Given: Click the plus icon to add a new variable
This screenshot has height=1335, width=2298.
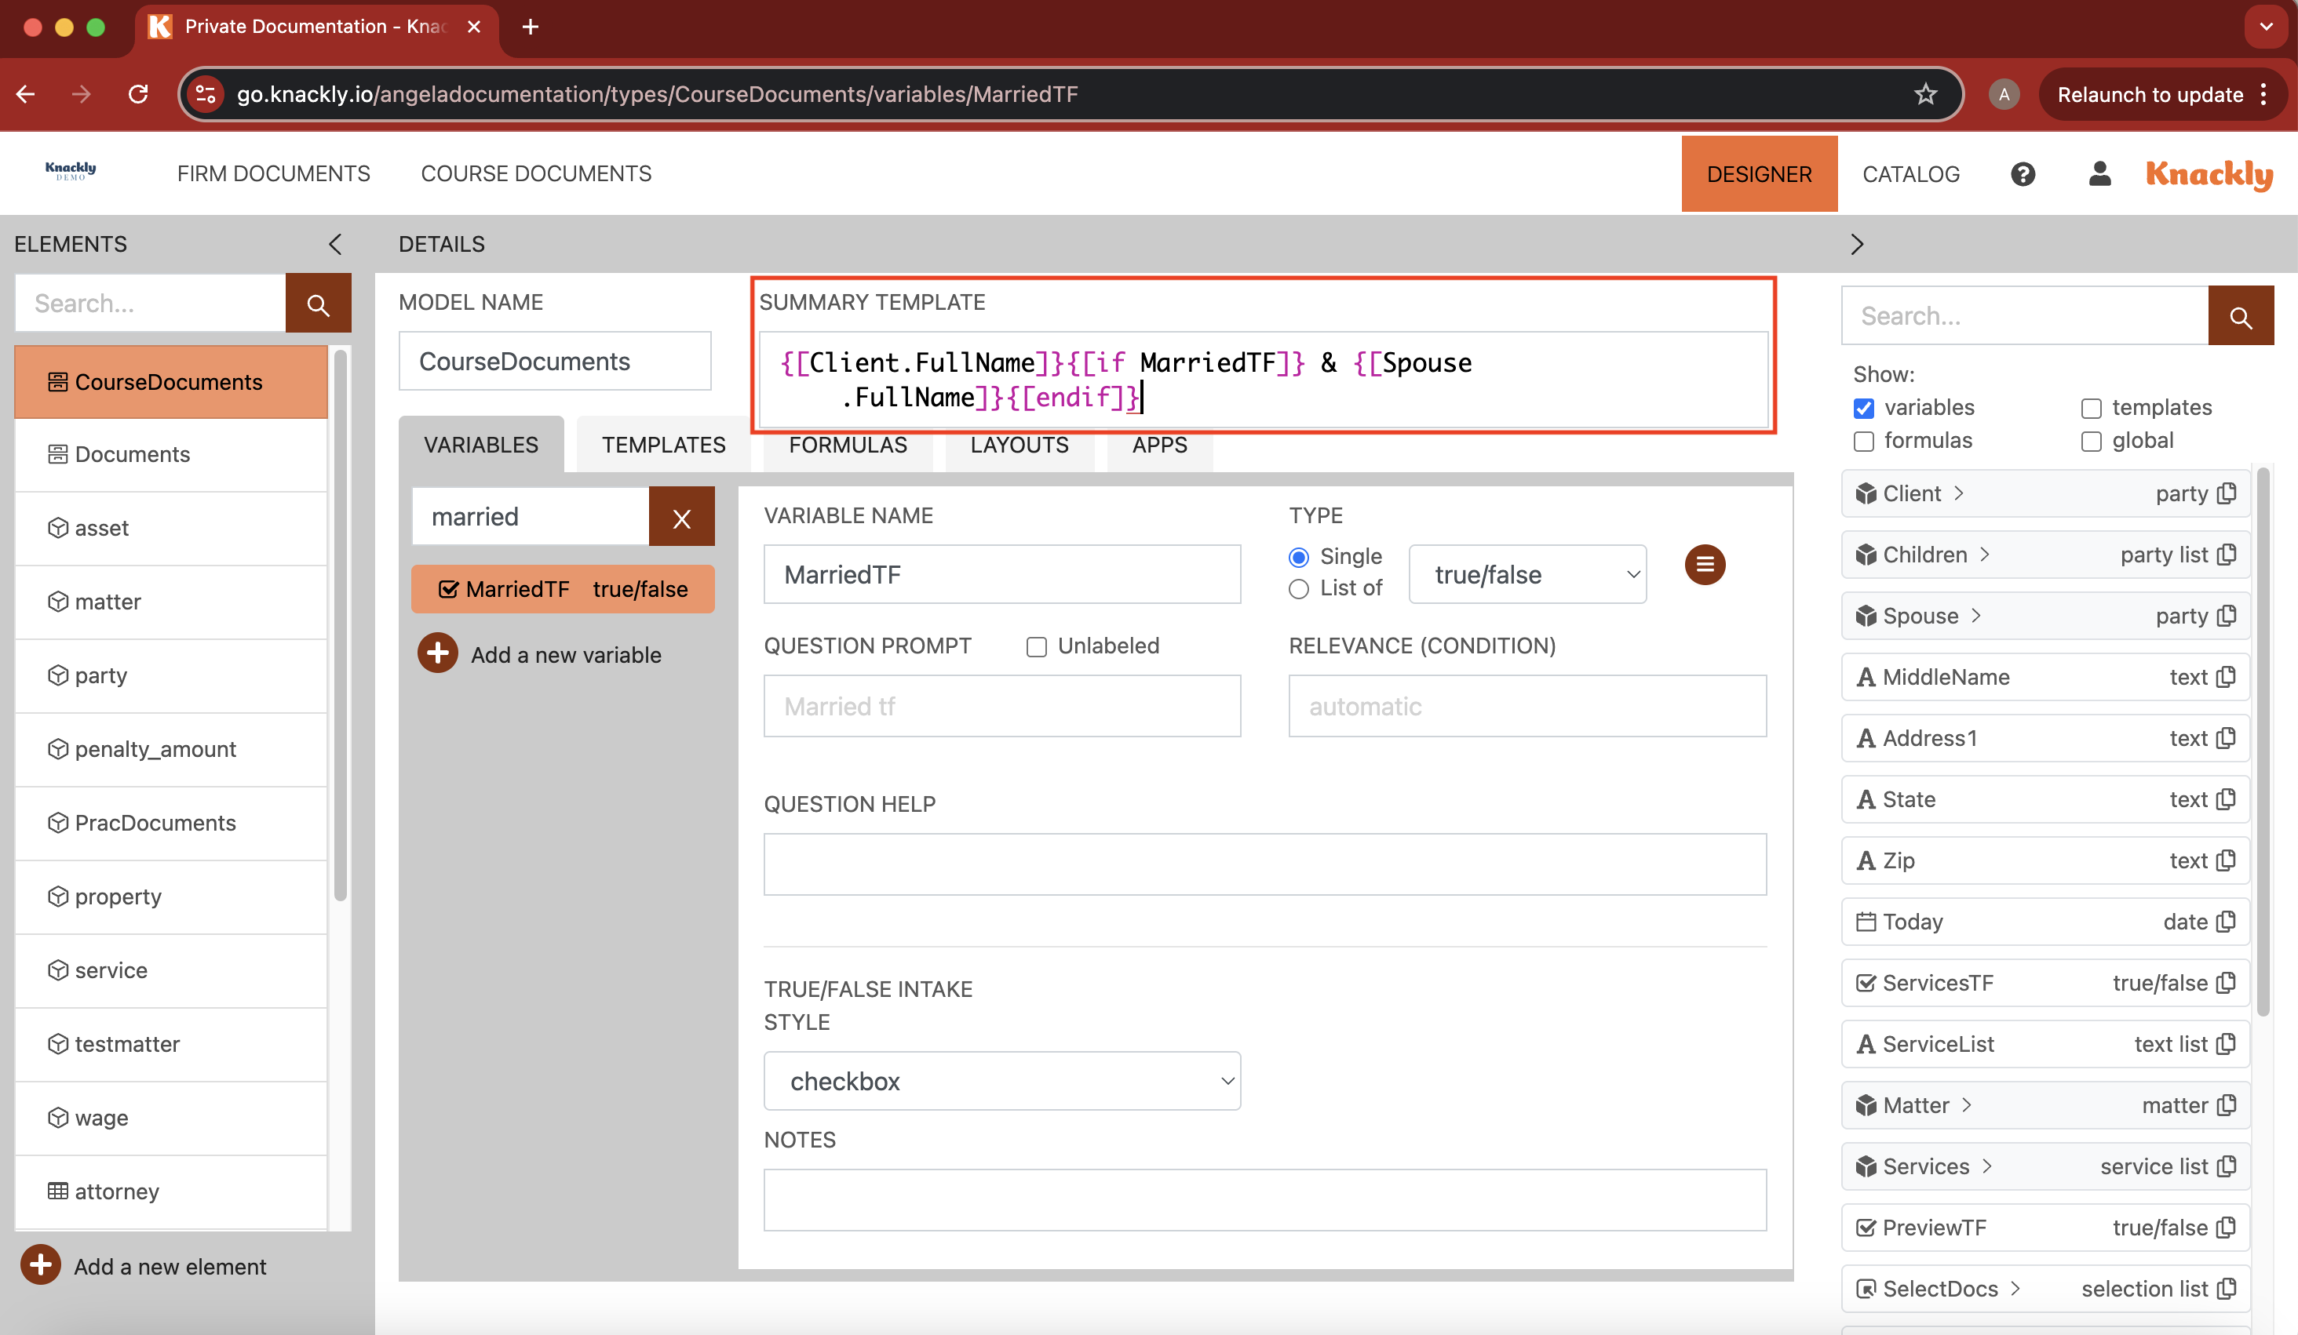Looking at the screenshot, I should (x=437, y=653).
